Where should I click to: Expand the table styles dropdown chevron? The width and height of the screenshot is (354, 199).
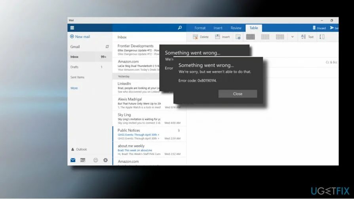(292, 37)
